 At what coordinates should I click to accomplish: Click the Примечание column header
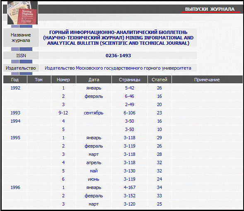(207, 80)
